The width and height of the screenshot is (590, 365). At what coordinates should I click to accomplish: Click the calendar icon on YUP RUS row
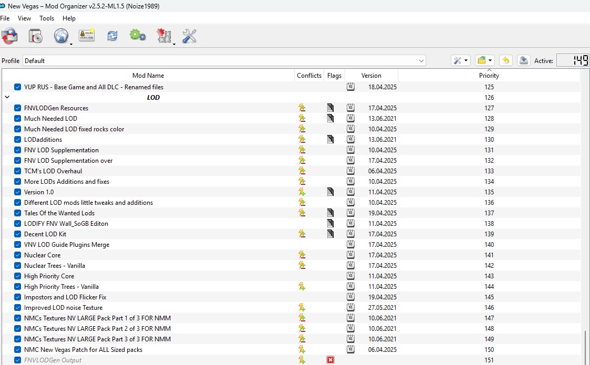click(350, 87)
